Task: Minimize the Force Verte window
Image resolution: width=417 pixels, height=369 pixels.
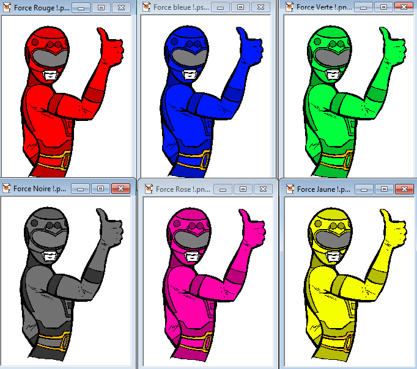Action: tap(363, 7)
